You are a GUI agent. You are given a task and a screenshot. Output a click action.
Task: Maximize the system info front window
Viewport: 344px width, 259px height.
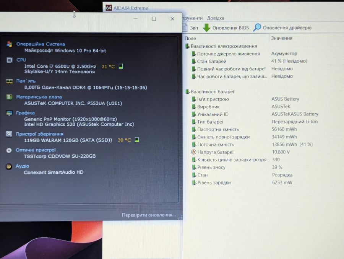point(154,19)
